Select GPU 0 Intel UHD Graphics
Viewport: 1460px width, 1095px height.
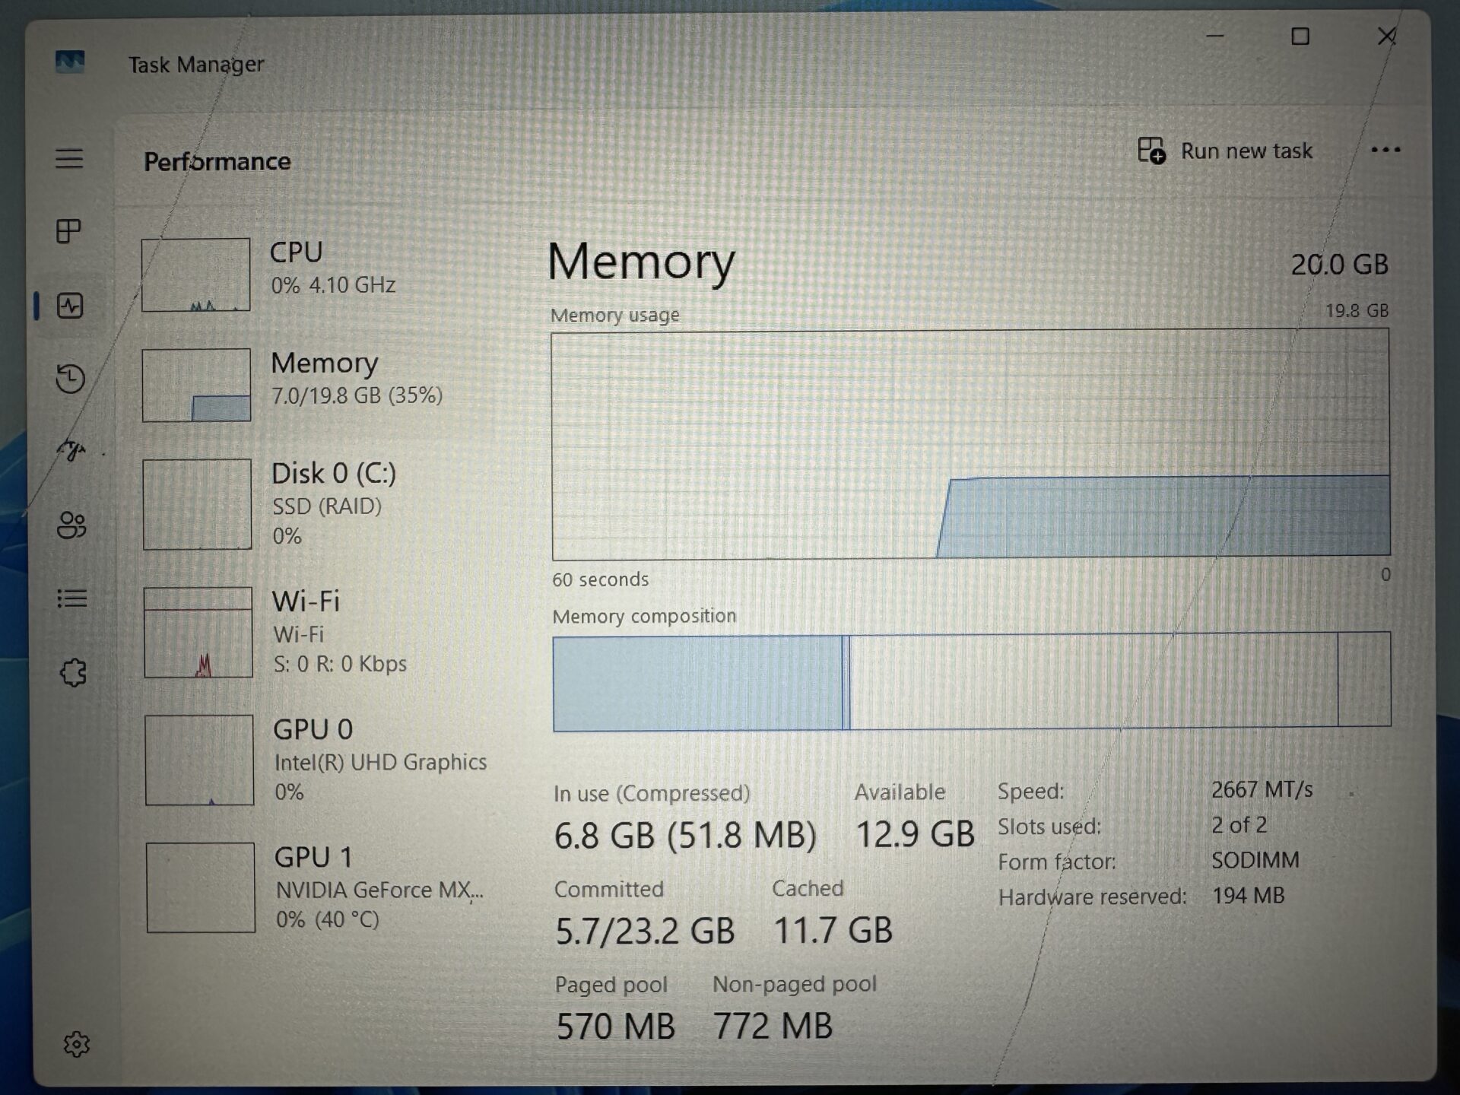(x=319, y=759)
